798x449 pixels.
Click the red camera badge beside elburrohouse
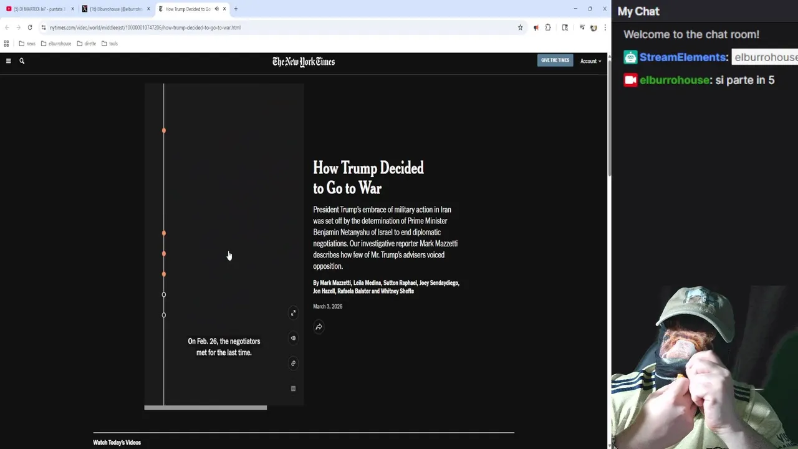[x=630, y=80]
